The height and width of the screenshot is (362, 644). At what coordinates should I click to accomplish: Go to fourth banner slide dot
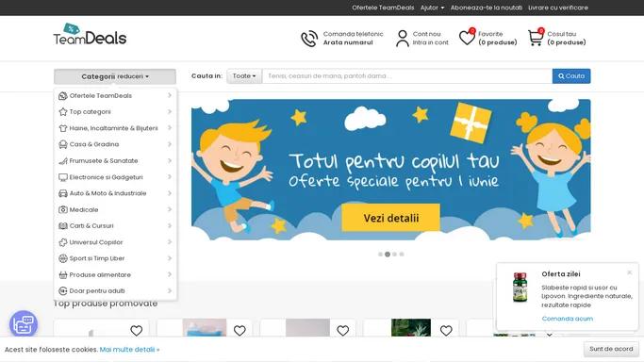pyautogui.click(x=402, y=254)
